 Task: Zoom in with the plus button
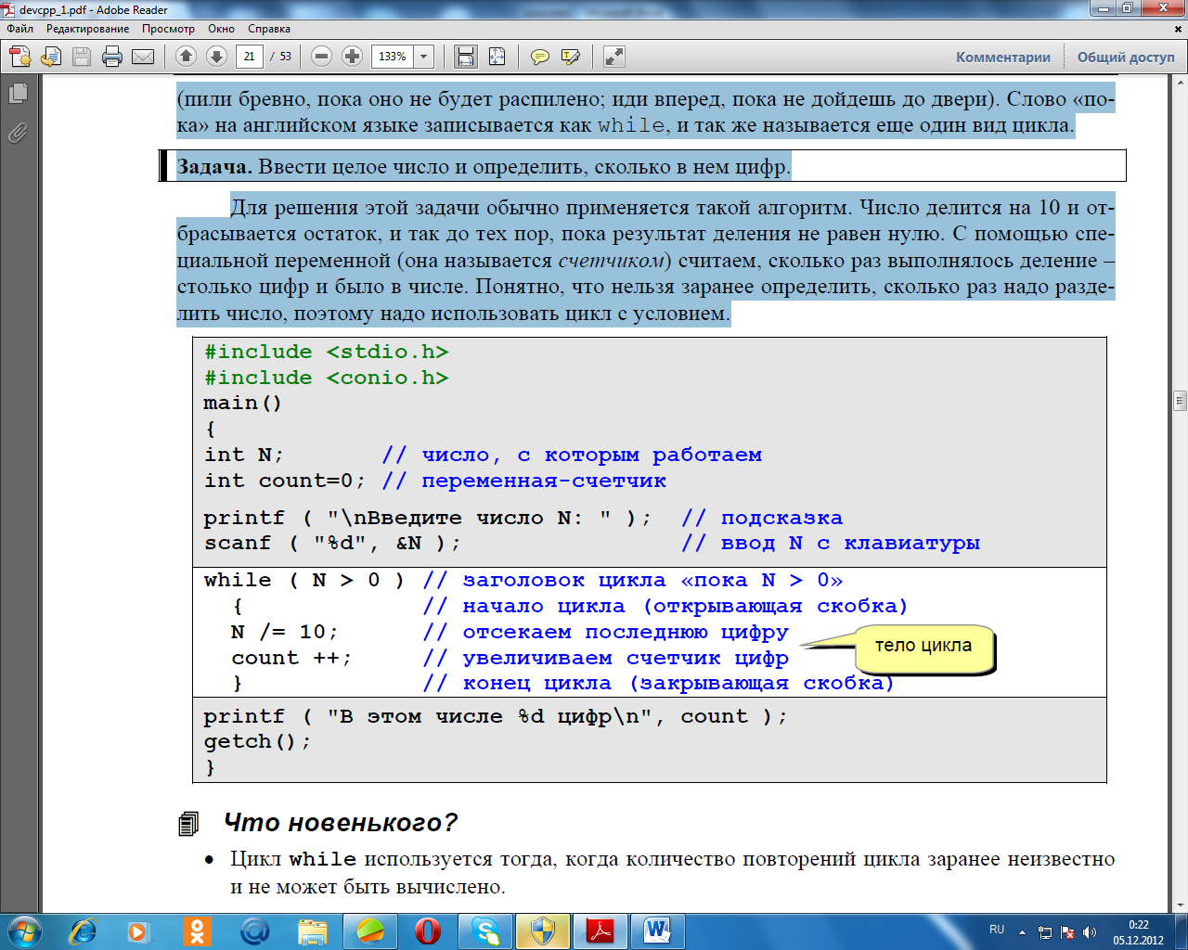pos(352,57)
